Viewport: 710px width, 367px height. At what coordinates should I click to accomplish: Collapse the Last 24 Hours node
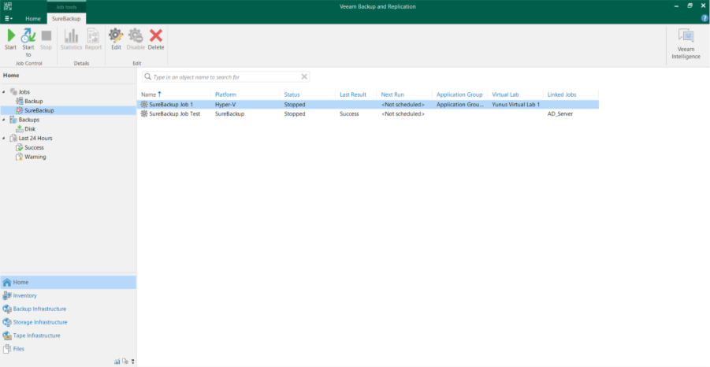tap(4, 139)
